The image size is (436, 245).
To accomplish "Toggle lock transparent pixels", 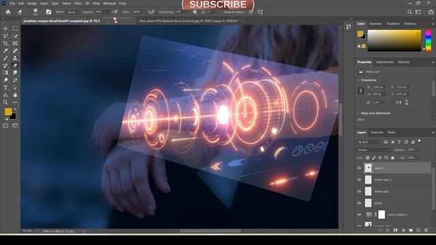I will pos(368,158).
